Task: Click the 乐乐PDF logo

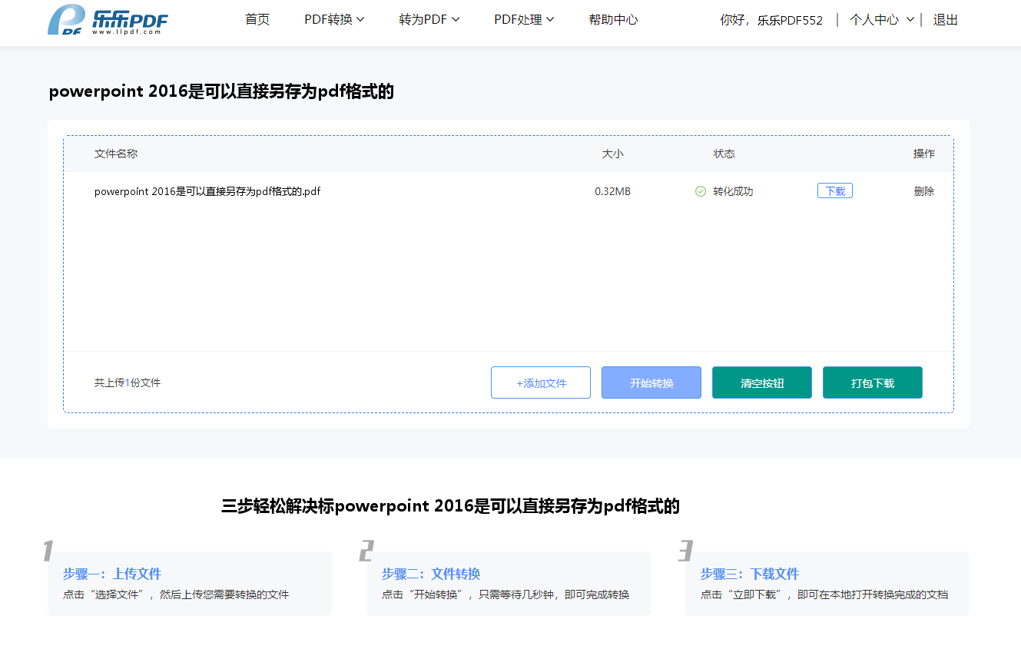Action: 108,20
